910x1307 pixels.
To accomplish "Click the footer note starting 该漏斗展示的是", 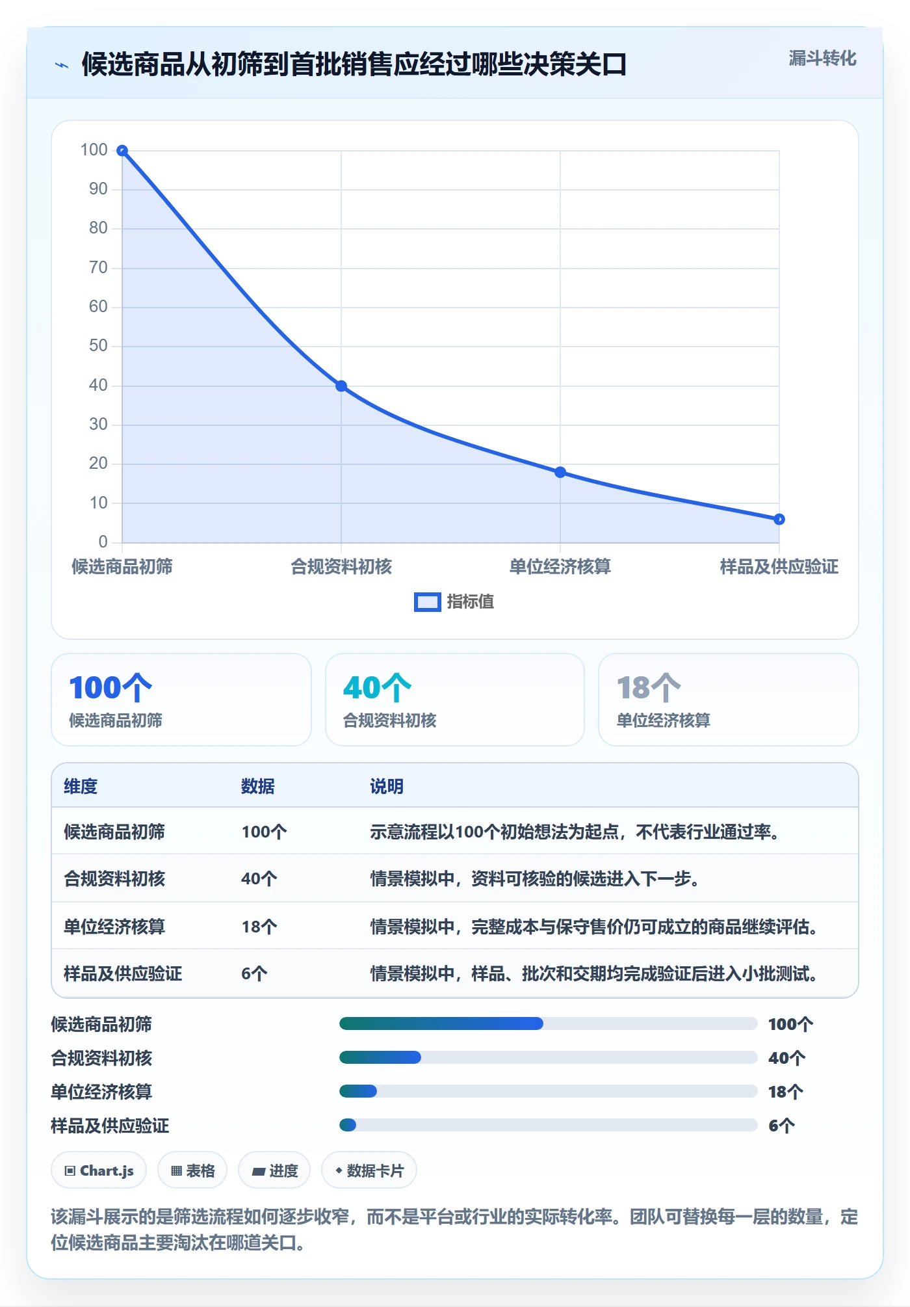I will [455, 1229].
